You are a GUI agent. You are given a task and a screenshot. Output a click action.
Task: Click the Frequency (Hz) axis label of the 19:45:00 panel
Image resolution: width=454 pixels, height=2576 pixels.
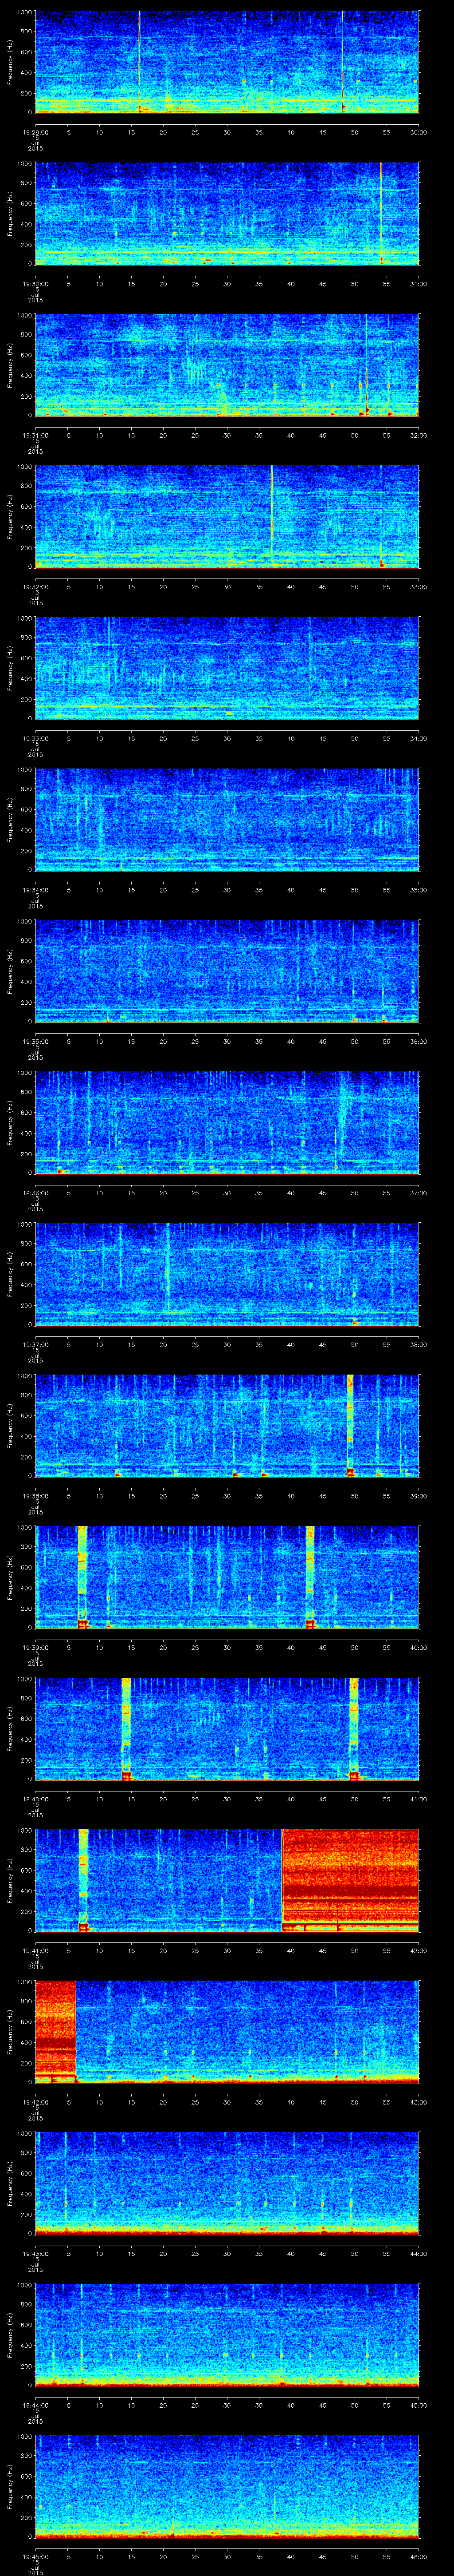10,2486
